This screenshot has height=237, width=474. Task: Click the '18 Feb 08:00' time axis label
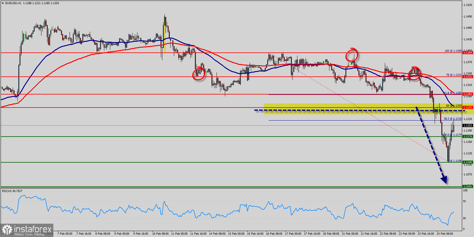[x=331, y=234]
